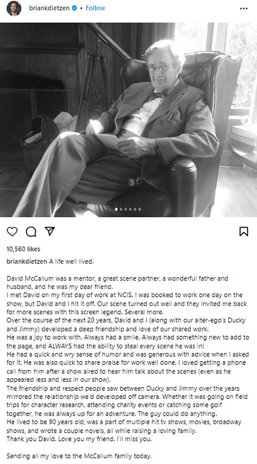
Task: Select the first highlighted carousel dot
Action: click(117, 209)
